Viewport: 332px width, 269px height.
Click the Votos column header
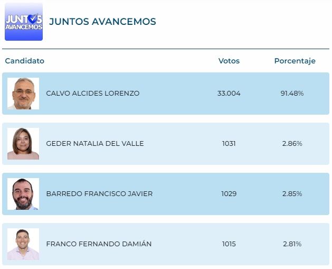coord(229,61)
